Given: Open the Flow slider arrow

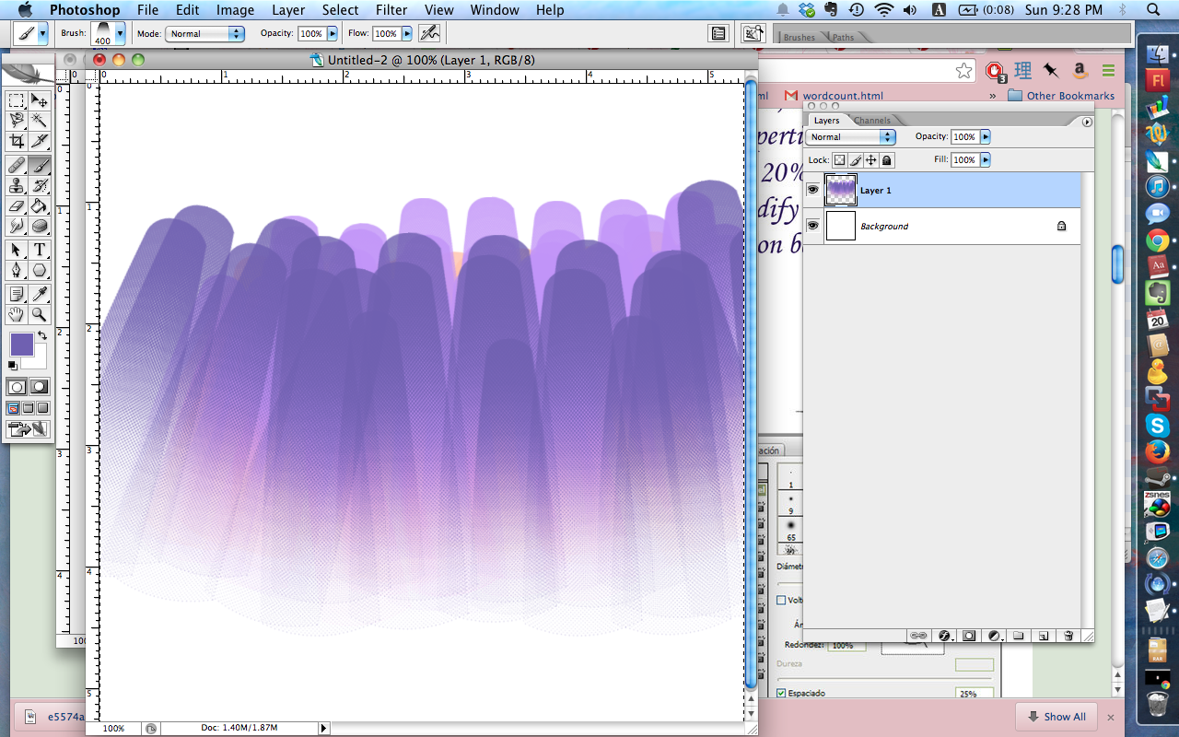Looking at the screenshot, I should click(x=407, y=33).
